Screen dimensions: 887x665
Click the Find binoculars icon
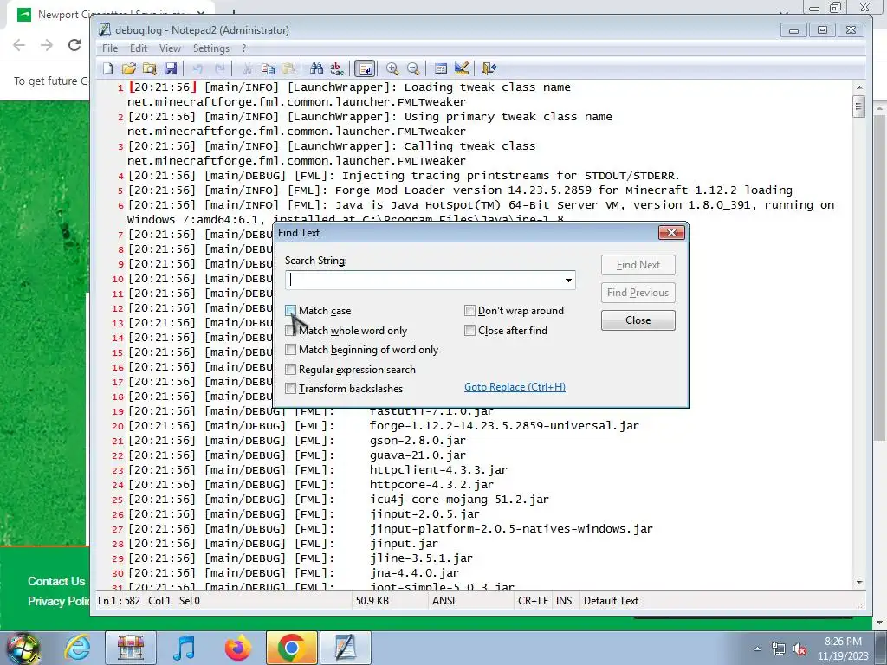(316, 68)
